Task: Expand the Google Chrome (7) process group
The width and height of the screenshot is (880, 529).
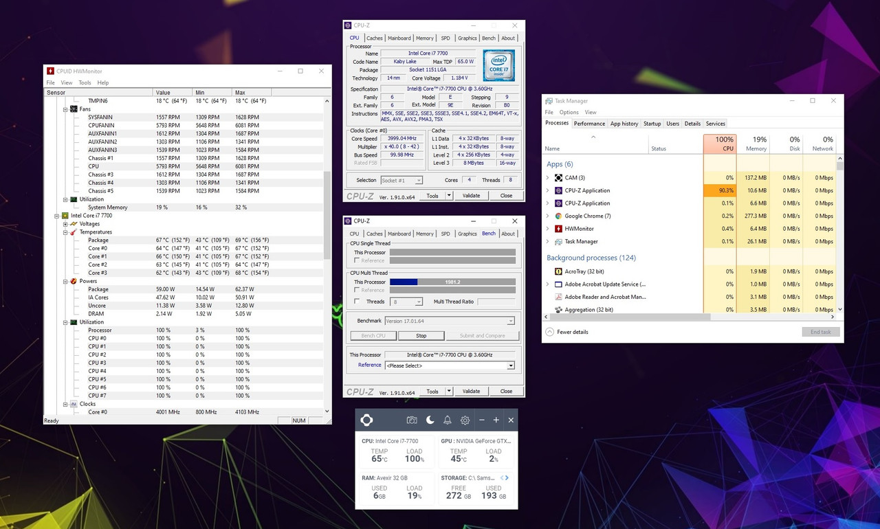Action: [x=548, y=216]
